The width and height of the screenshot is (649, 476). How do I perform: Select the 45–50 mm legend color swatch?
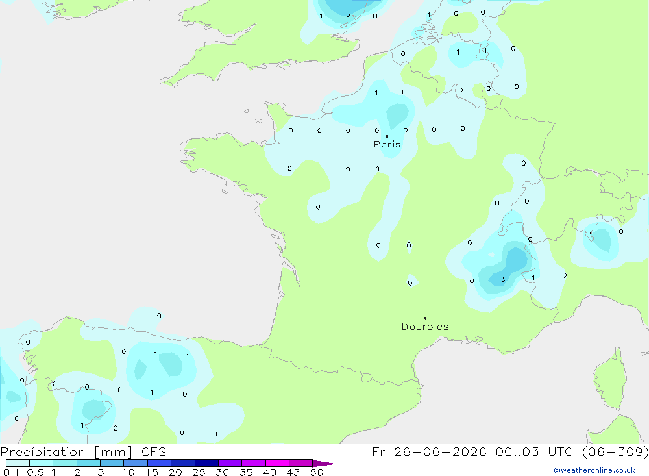[301, 463]
